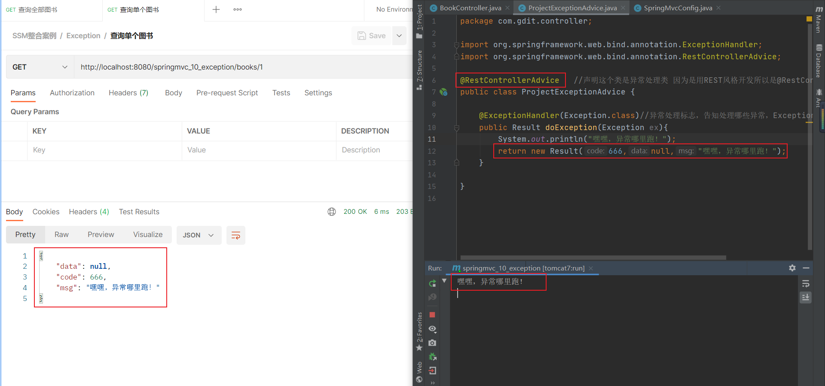This screenshot has width=825, height=386.
Task: Select the Raw view mode
Action: coord(61,234)
